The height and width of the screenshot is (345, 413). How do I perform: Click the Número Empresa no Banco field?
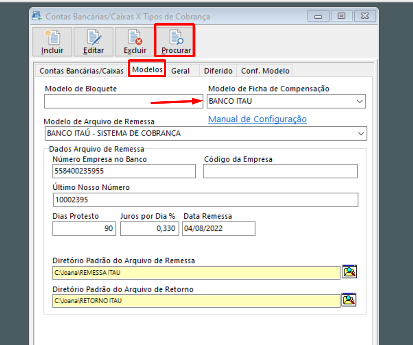(x=124, y=171)
